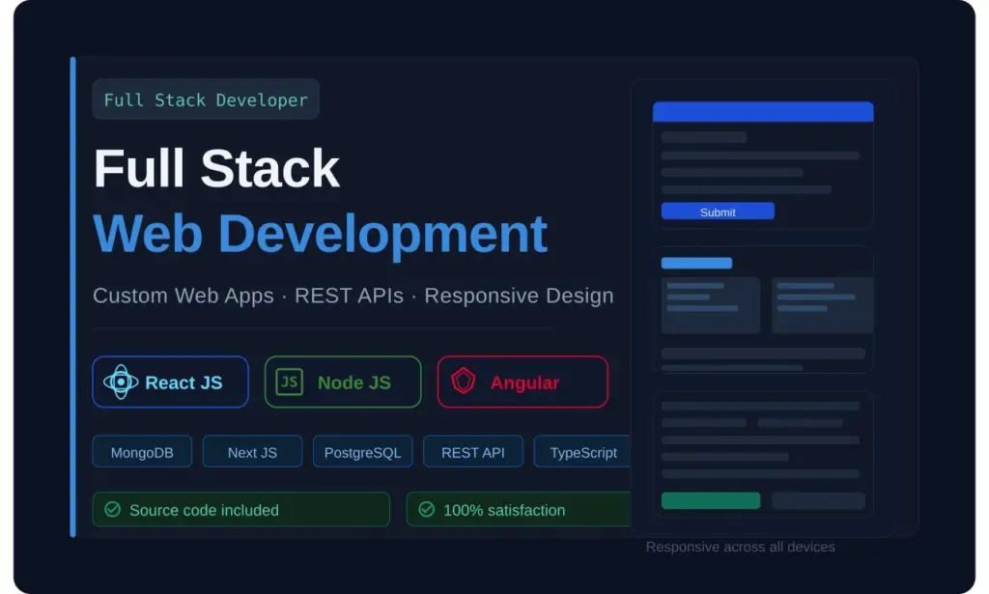Click "REST APIs" in the subtitle
This screenshot has height=594, width=989.
[x=349, y=296]
